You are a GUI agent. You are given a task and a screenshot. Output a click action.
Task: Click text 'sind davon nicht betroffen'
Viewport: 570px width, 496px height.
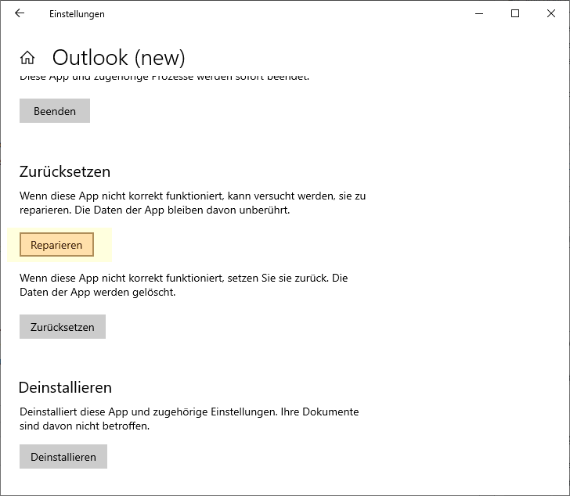pos(85,426)
